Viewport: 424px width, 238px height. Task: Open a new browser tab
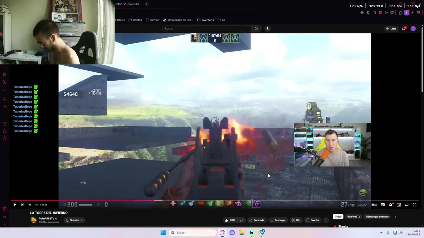146,4
